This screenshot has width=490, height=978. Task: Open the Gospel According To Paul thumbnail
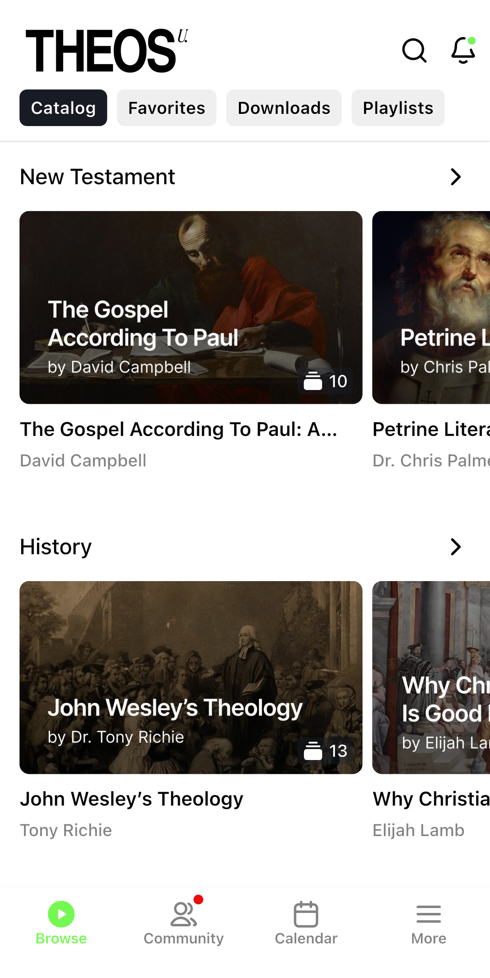[x=191, y=285]
